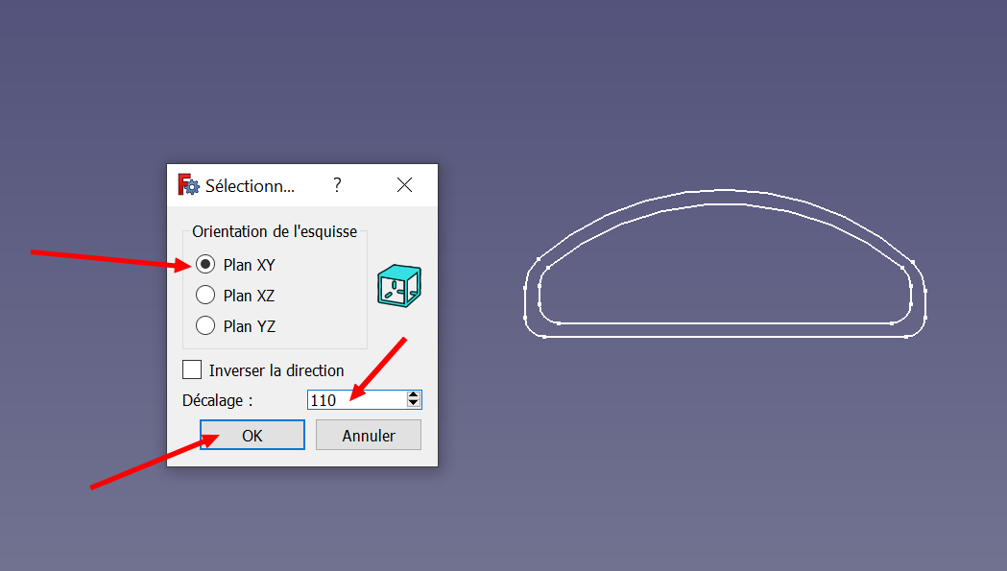Enable the Inverser la direction checkbox

pos(192,370)
